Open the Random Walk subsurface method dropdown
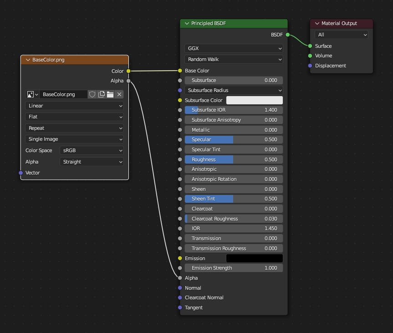The height and width of the screenshot is (333, 393). coord(234,59)
